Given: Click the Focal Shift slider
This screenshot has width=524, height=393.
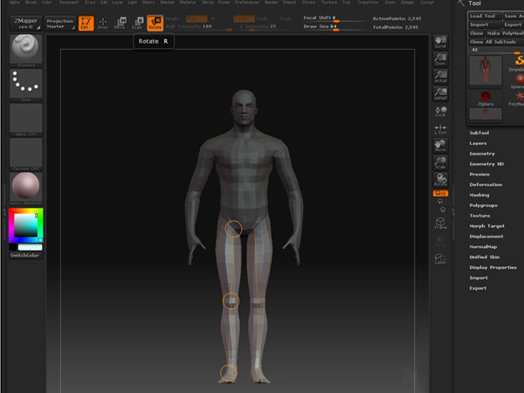Looking at the screenshot, I should (x=334, y=18).
